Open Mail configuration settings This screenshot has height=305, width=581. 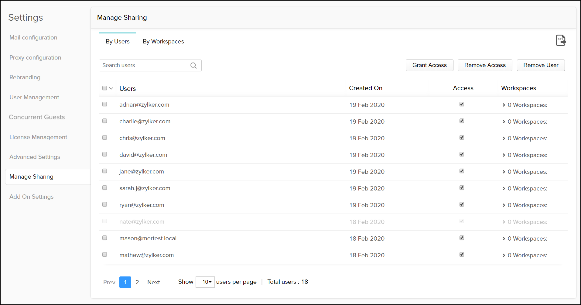[33, 37]
